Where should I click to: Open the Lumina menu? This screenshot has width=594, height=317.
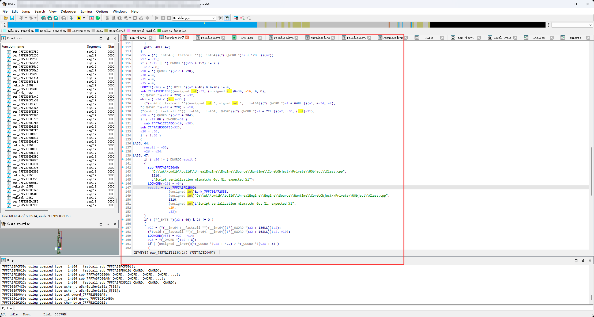[x=86, y=12]
